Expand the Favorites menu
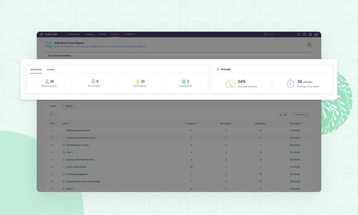The image size is (358, 215). 130,34
